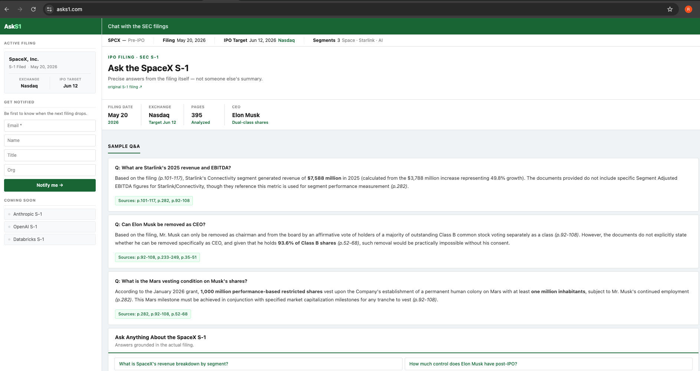Click the Segments 3 Space · Starlink · AI text
Image resolution: width=700 pixels, height=371 pixels.
pos(348,40)
